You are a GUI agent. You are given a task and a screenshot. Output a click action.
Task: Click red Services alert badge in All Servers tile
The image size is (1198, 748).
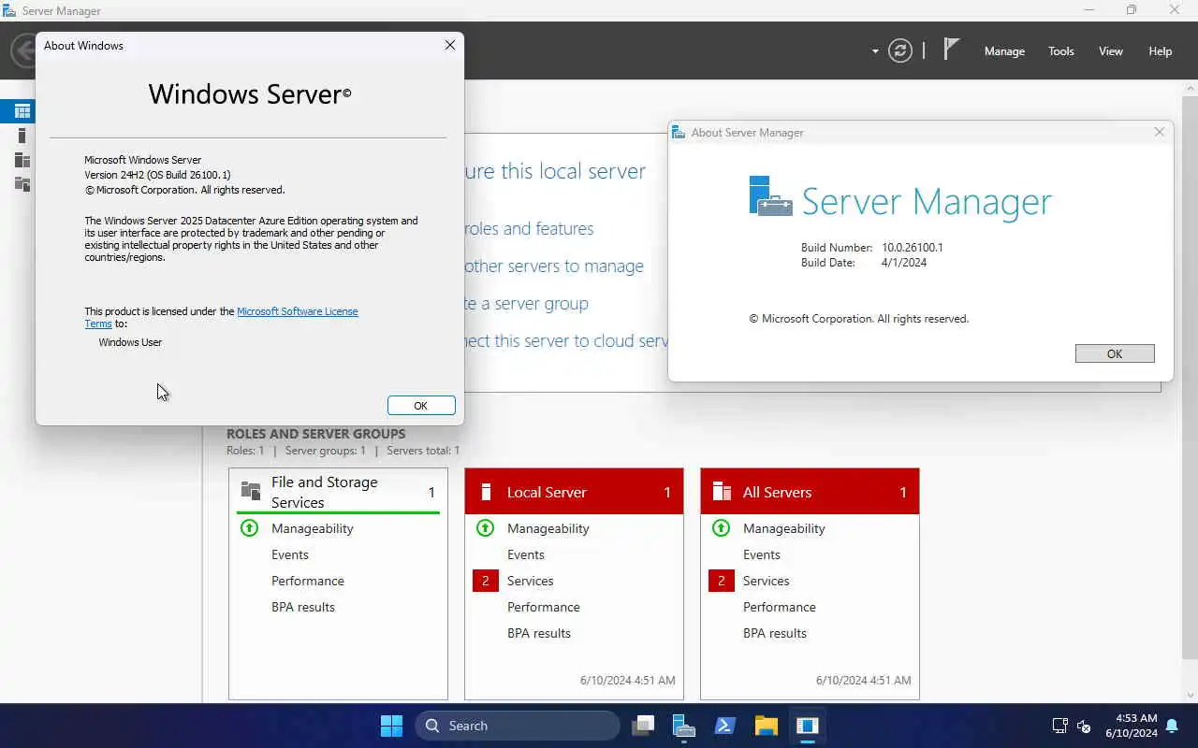tap(721, 581)
